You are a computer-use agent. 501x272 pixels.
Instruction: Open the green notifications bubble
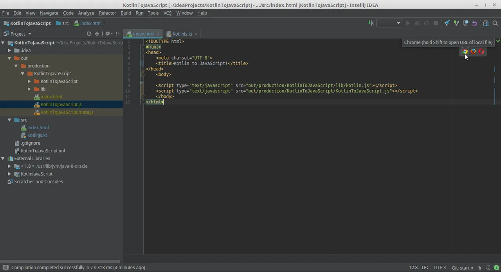pyautogui.click(x=496, y=268)
